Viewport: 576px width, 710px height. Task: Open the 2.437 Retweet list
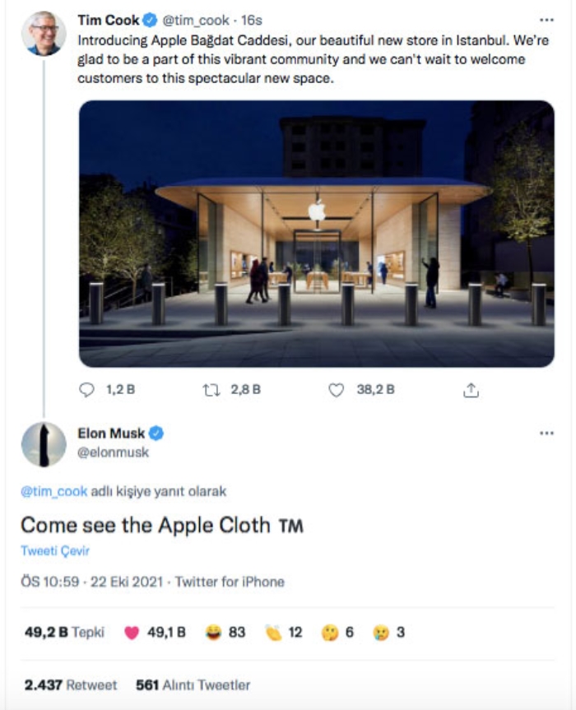(71, 684)
